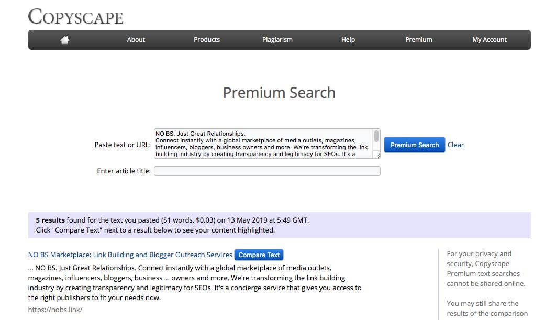This screenshot has width=556, height=320.
Task: Click the privacy and security sidebar note
Action: [x=486, y=269]
